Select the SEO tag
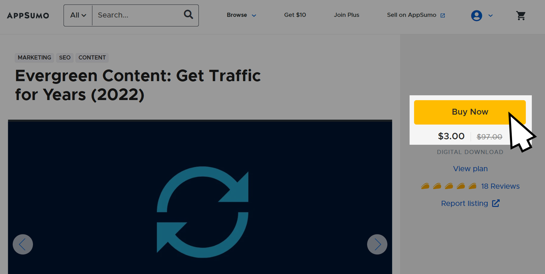This screenshot has width=545, height=274. (x=65, y=58)
